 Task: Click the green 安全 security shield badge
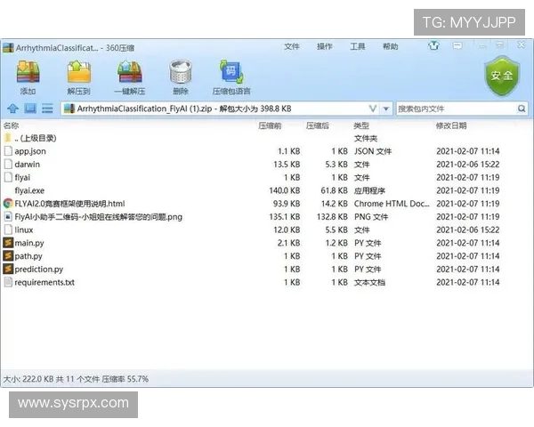500,77
